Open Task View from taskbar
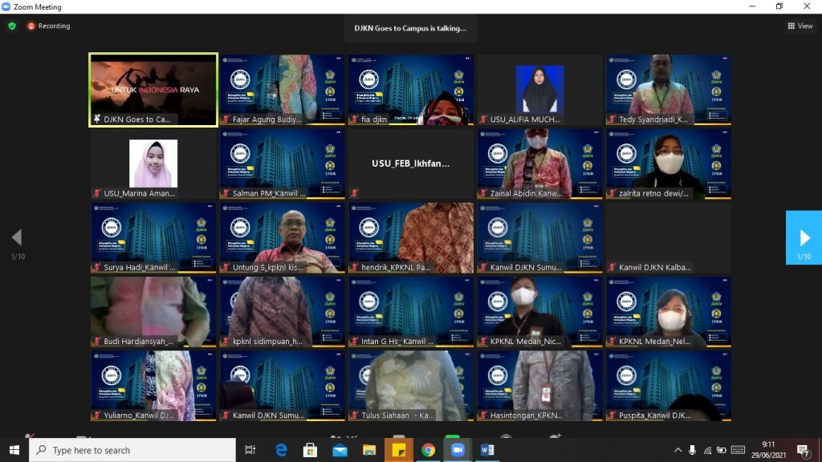 pos(250,450)
